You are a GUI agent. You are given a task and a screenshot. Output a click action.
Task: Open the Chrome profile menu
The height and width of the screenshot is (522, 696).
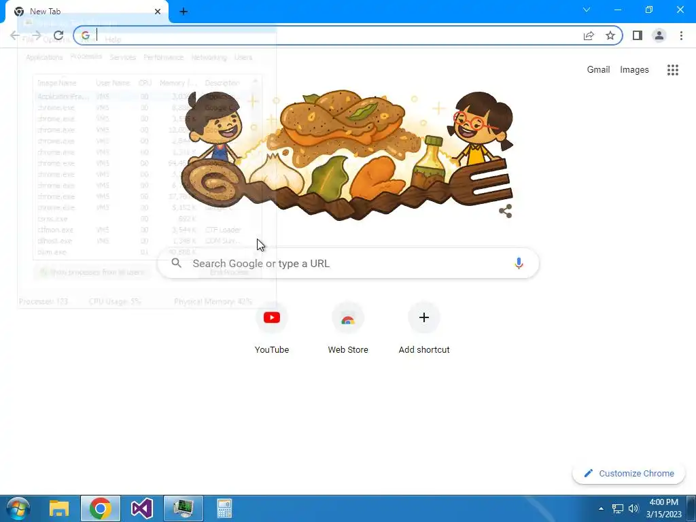(659, 35)
